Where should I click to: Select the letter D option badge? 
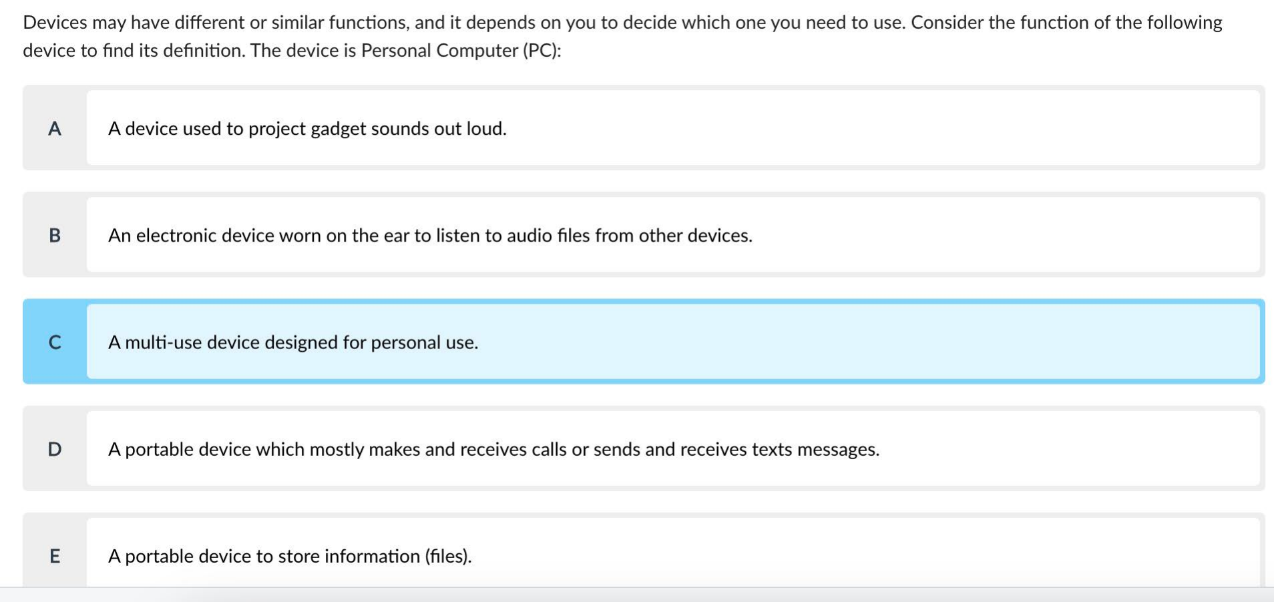pos(55,449)
